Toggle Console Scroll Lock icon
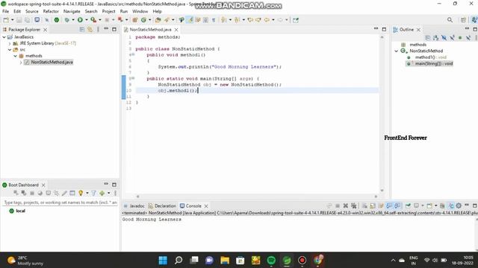Image resolution: width=478 pixels, height=268 pixels. [x=373, y=205]
